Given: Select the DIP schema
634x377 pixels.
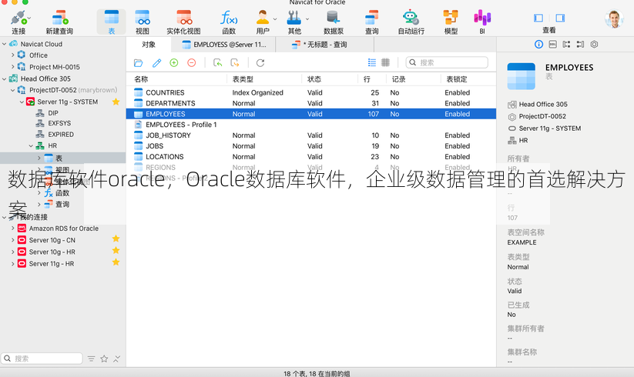Looking at the screenshot, I should coord(53,113).
